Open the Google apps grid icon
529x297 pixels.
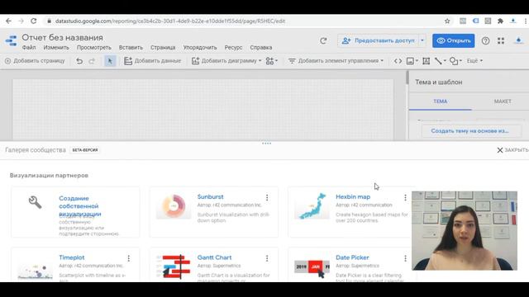pos(501,40)
